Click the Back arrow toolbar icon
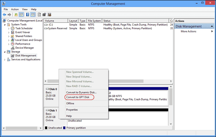The image size is (216, 137). 5,14
